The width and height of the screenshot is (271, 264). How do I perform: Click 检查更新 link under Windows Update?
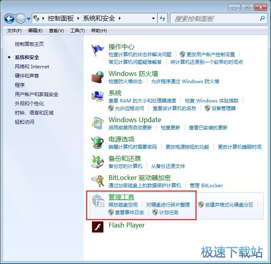[x=170, y=128]
